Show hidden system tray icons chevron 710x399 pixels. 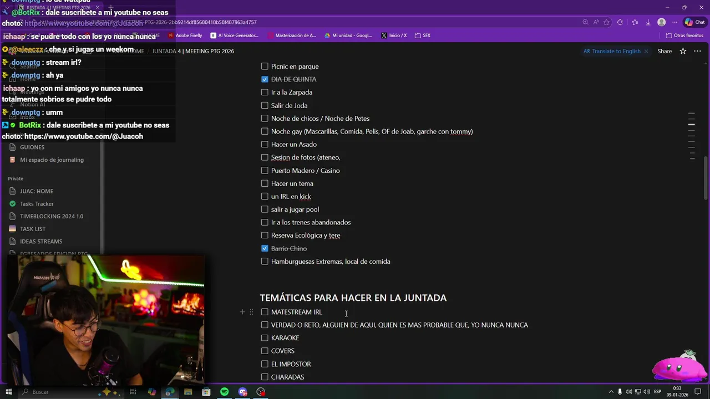point(611,392)
